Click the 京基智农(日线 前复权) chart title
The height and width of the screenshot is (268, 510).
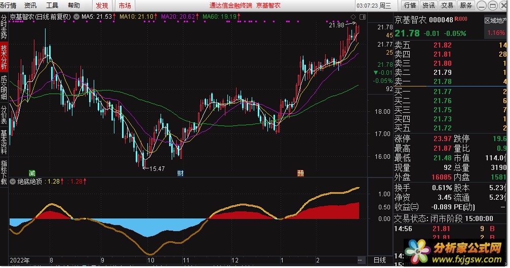pos(41,17)
